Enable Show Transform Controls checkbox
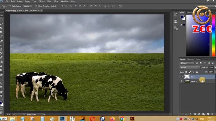216x121 pixels. click(x=36, y=6)
